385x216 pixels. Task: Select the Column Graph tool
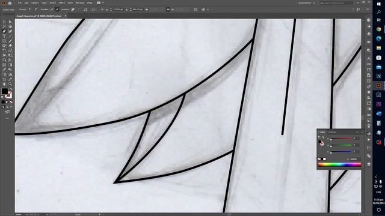[x=10, y=74]
